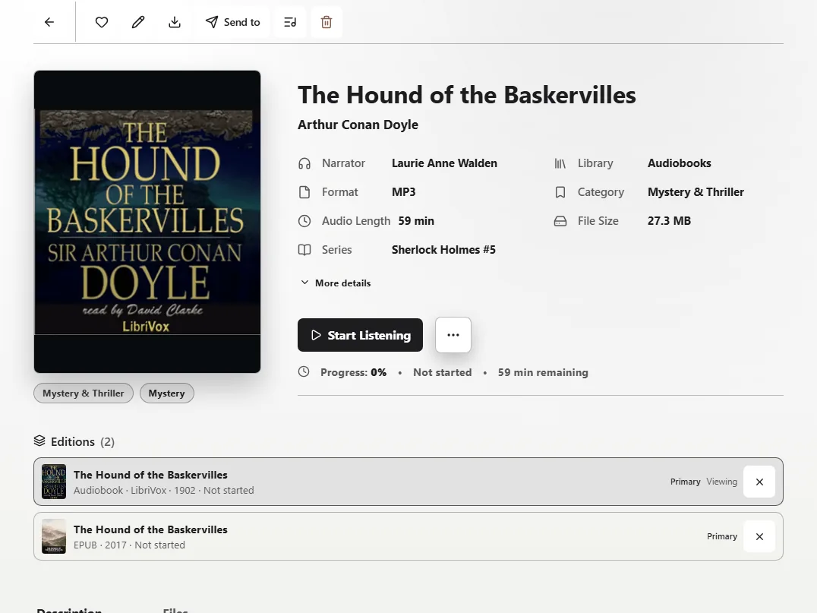Click the "MP3" format value
The height and width of the screenshot is (613, 817).
(404, 192)
